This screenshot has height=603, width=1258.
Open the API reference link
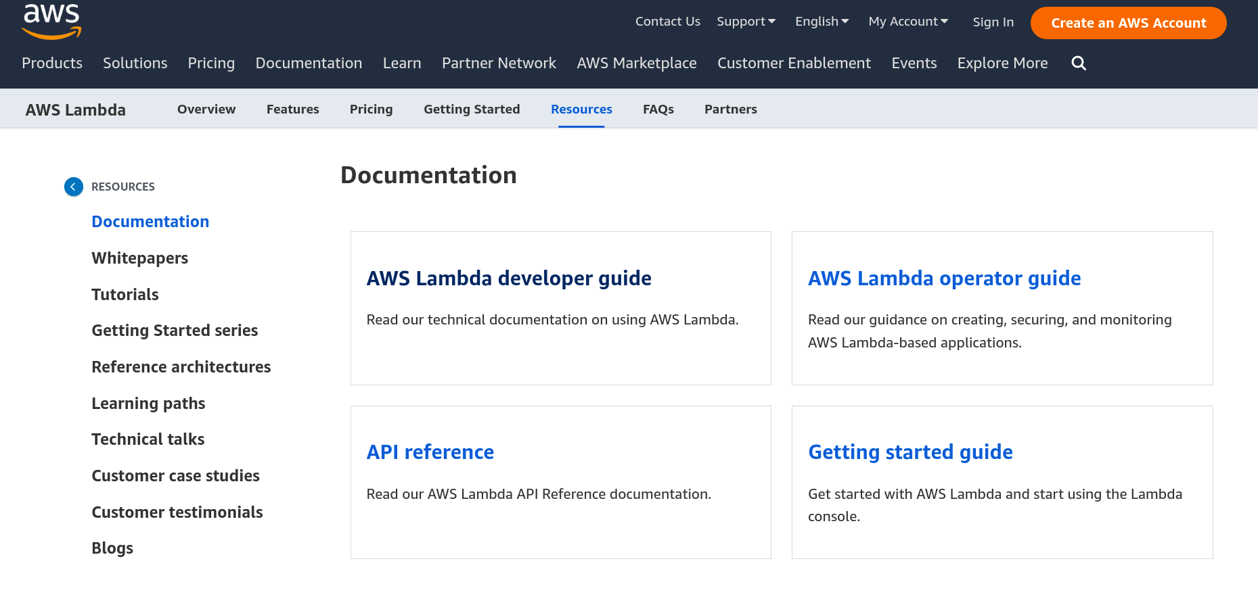pos(430,452)
